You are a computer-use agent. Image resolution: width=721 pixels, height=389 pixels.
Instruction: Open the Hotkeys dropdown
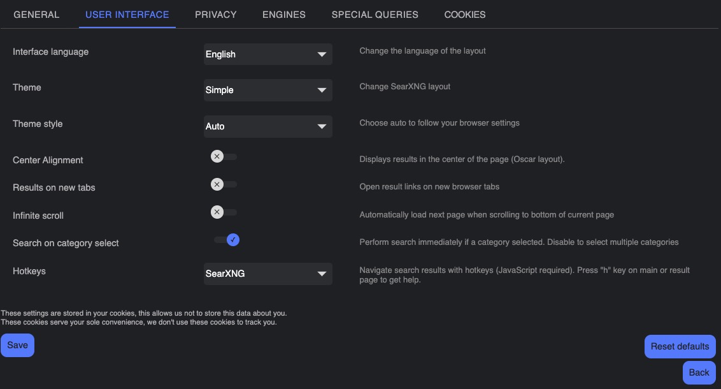268,273
